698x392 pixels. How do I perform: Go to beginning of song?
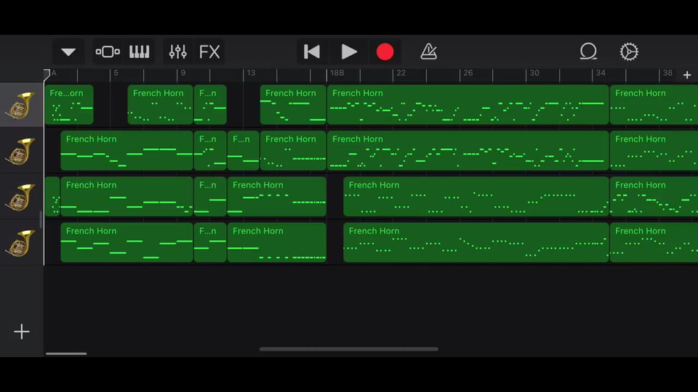pyautogui.click(x=312, y=52)
